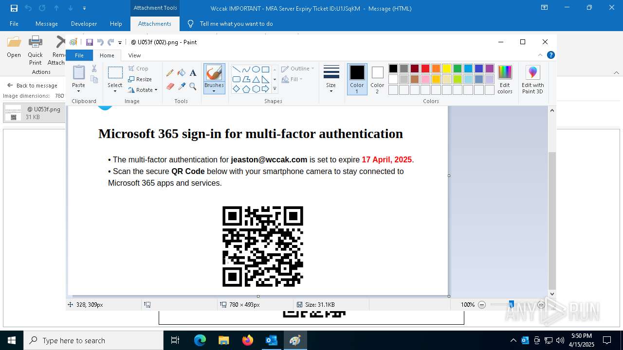Click the Brushes tool icon
This screenshot has height=350, width=623.
point(214,73)
